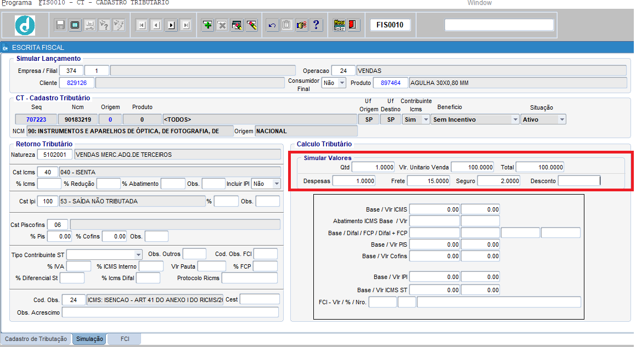The image size is (636, 347).
Task: Click the Ncm field 90183219
Action: tap(78, 120)
